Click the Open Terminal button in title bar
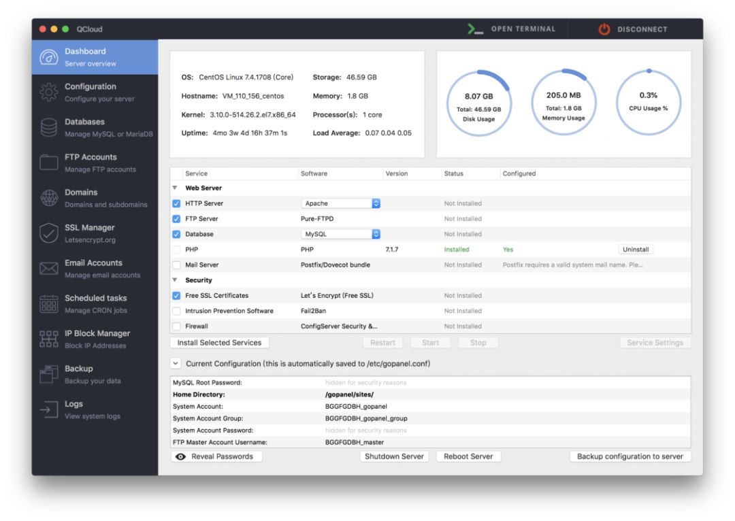 [512, 29]
